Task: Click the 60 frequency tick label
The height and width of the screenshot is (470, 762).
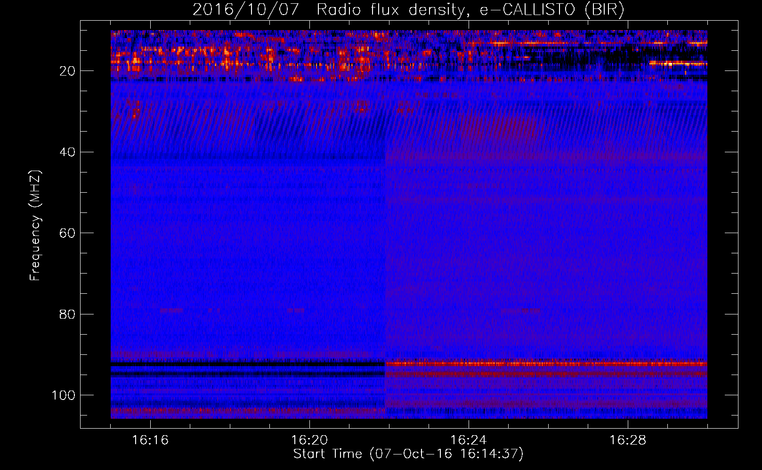Action: coord(68,233)
